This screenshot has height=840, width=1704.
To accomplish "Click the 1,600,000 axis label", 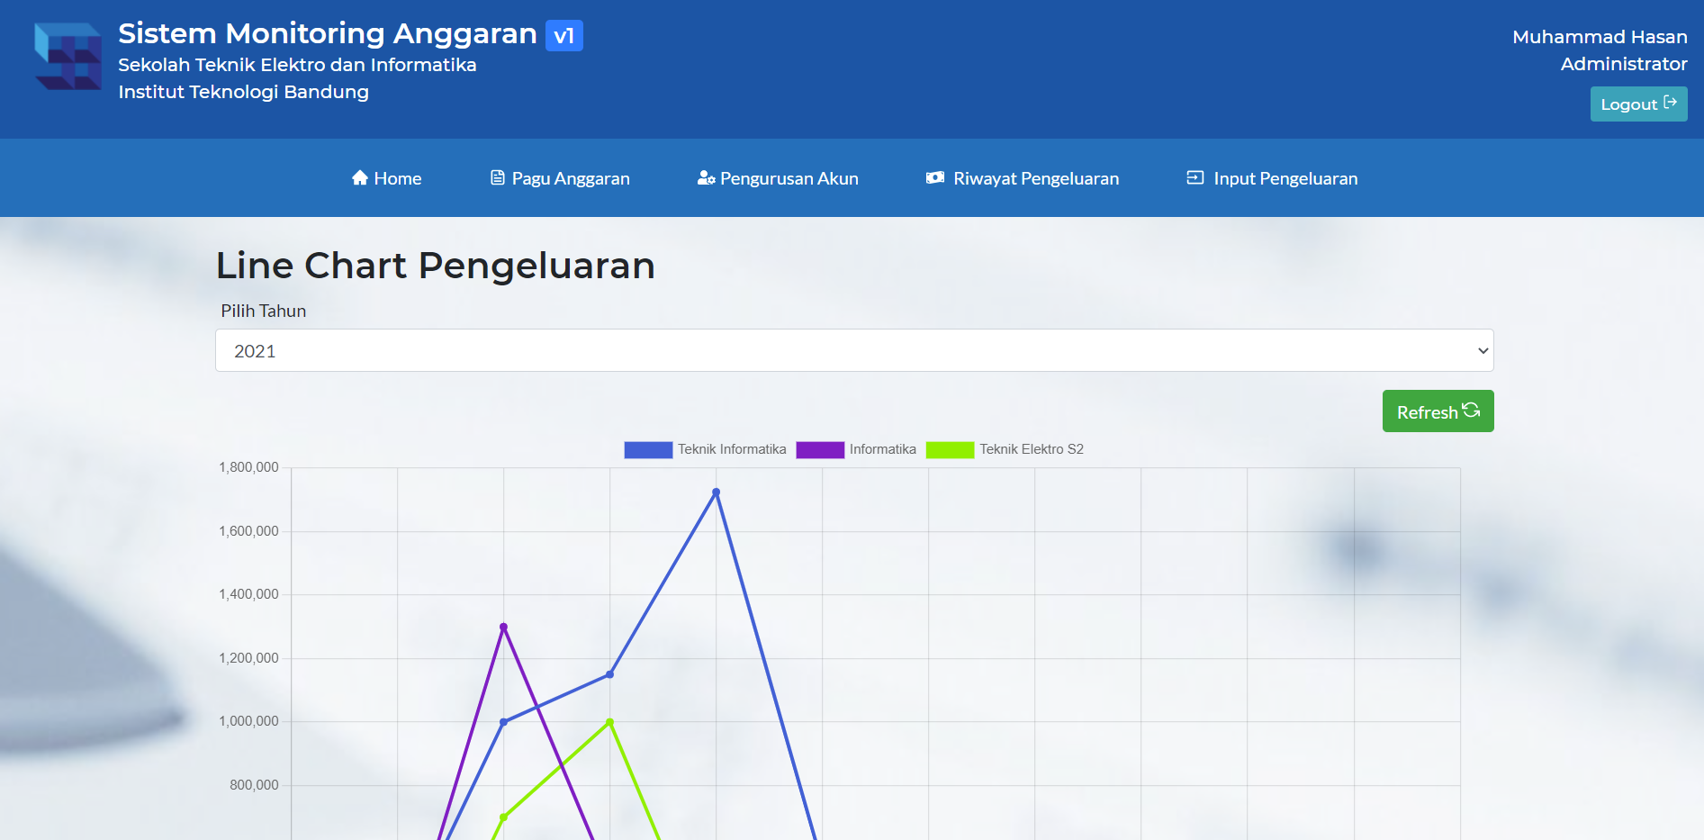I will tap(248, 531).
